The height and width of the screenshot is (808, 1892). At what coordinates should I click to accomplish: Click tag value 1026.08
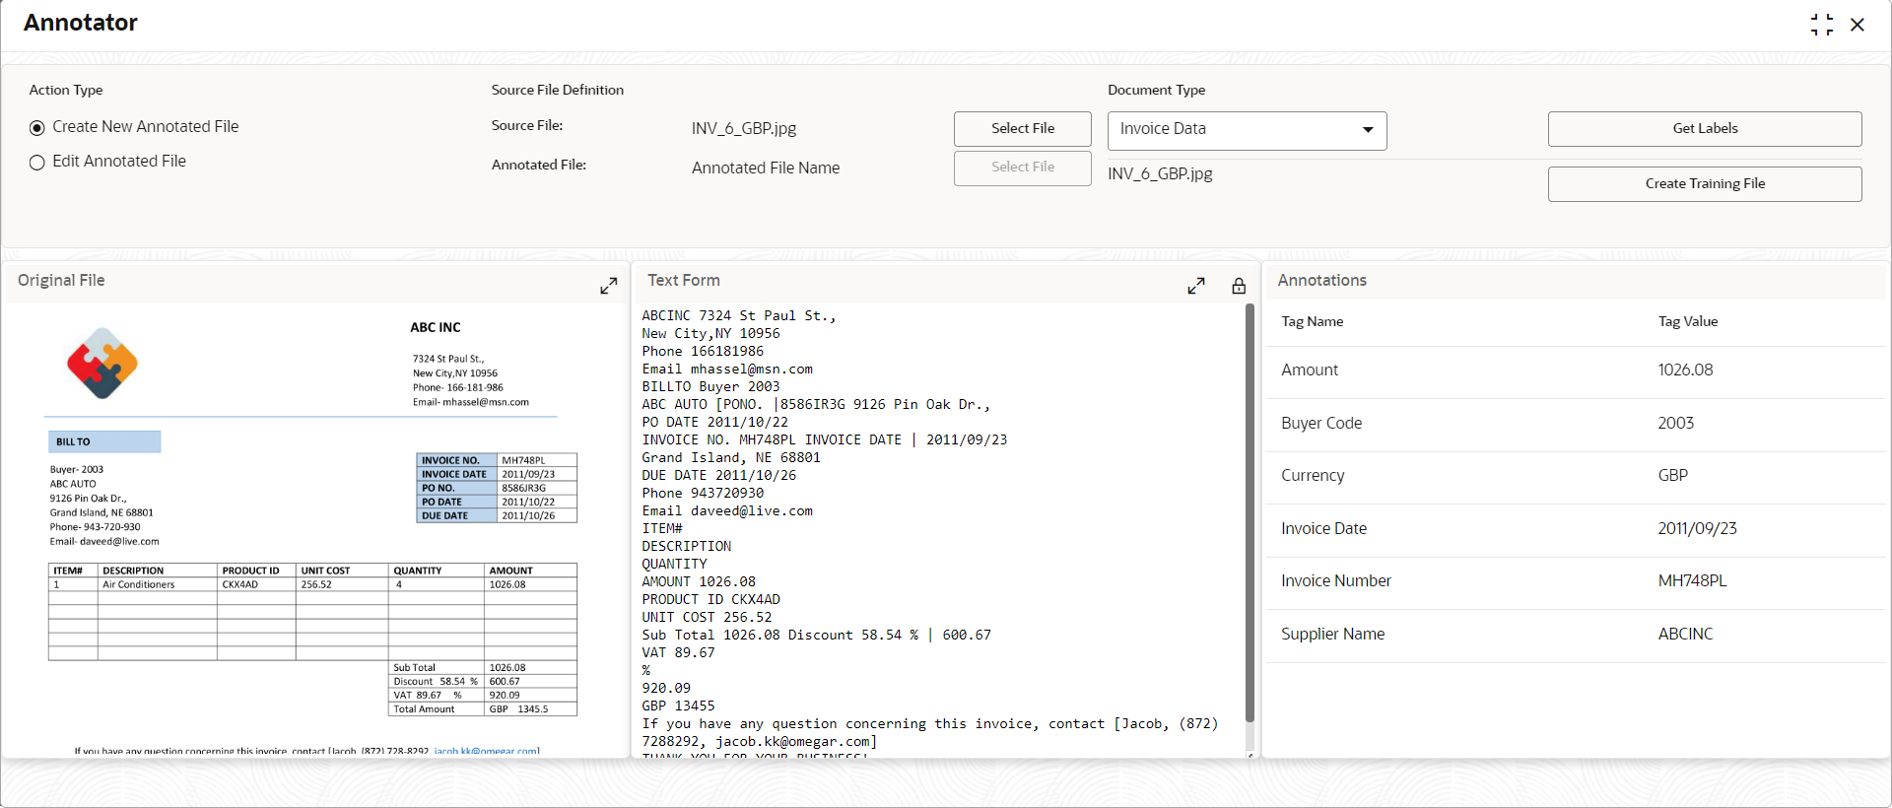coord(1685,370)
